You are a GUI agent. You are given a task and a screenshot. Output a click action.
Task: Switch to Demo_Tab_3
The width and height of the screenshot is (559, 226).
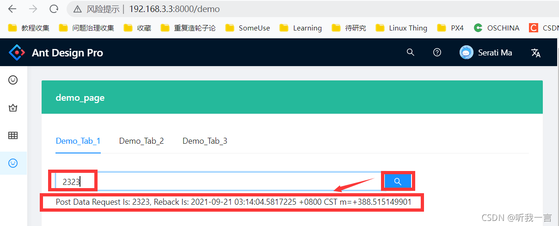(x=205, y=141)
